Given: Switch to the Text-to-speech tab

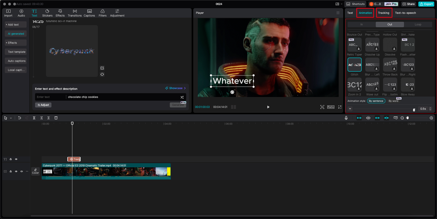Looking at the screenshot, I should click(406, 13).
